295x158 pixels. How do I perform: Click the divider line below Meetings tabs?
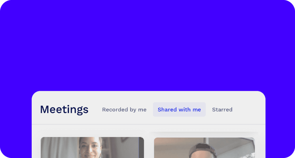click(149, 124)
